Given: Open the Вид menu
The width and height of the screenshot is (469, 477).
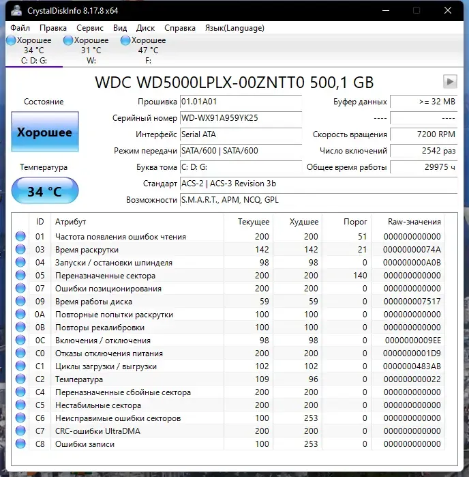Looking at the screenshot, I should (x=120, y=28).
